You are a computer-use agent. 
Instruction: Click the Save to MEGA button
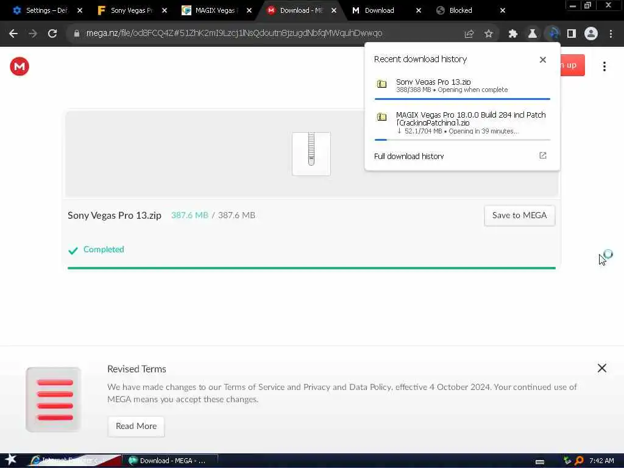coord(519,216)
